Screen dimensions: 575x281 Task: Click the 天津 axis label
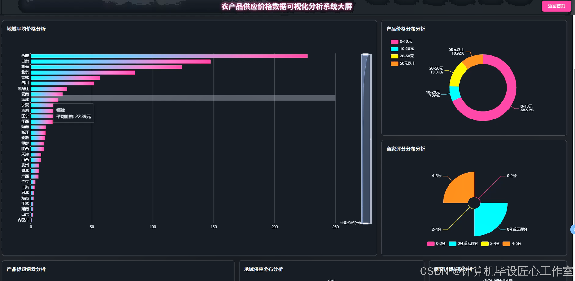pos(25,154)
